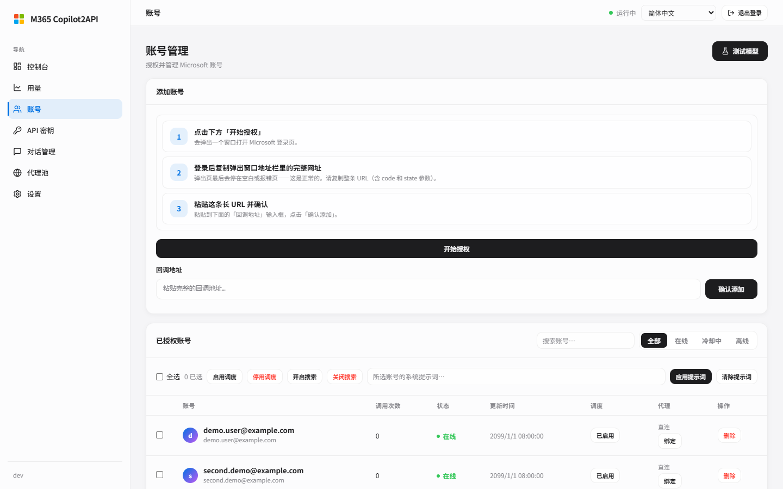Click the 调用次数 column header

click(x=388, y=406)
